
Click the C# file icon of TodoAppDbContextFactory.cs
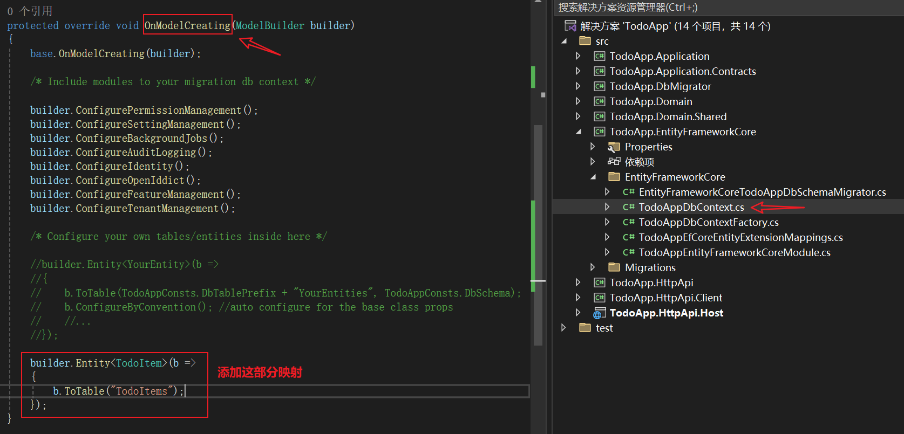628,222
